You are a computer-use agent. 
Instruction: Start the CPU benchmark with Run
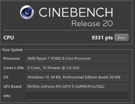click(x=122, y=37)
